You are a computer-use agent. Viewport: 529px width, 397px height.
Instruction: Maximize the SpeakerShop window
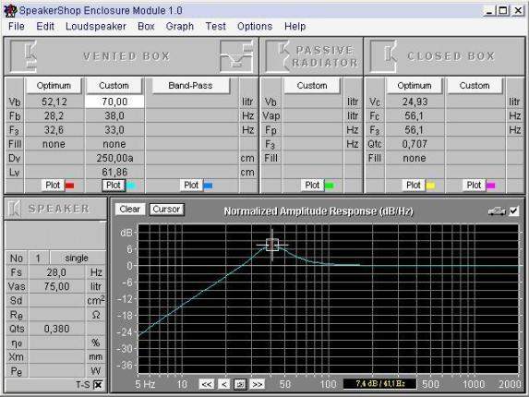[x=503, y=11]
